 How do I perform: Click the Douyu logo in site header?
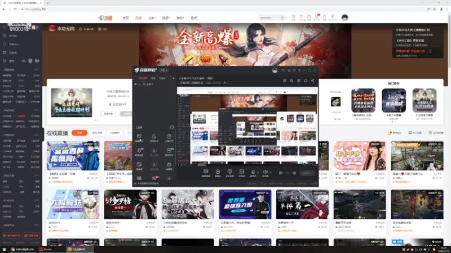pyautogui.click(x=105, y=18)
